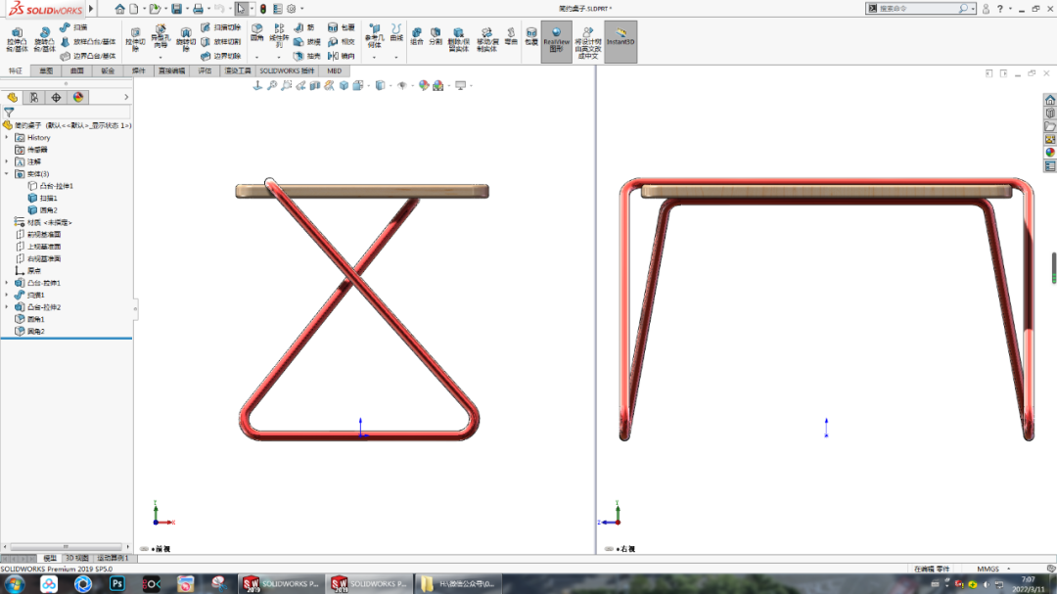
Task: Switch to the MBD tab
Action: (335, 70)
